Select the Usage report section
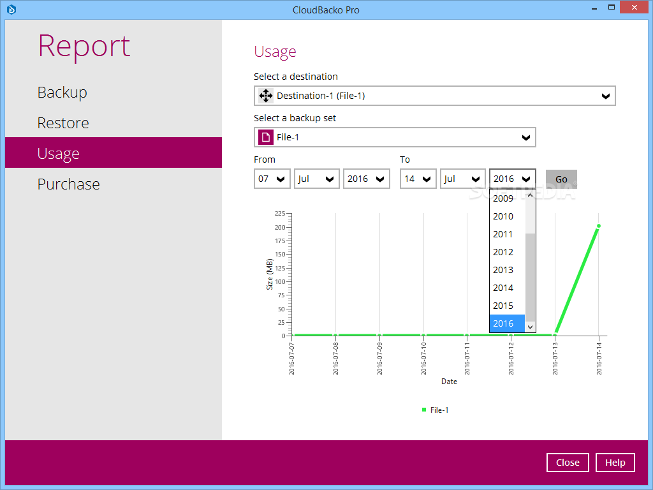The width and height of the screenshot is (653, 490). [114, 153]
